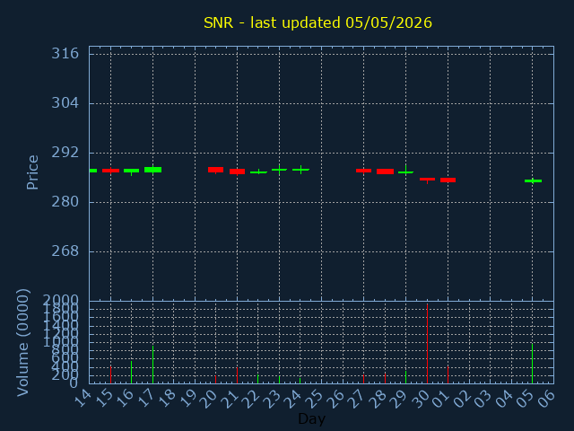The width and height of the screenshot is (574, 431).
Task: Select the 316 price axis label
Action: (x=65, y=54)
